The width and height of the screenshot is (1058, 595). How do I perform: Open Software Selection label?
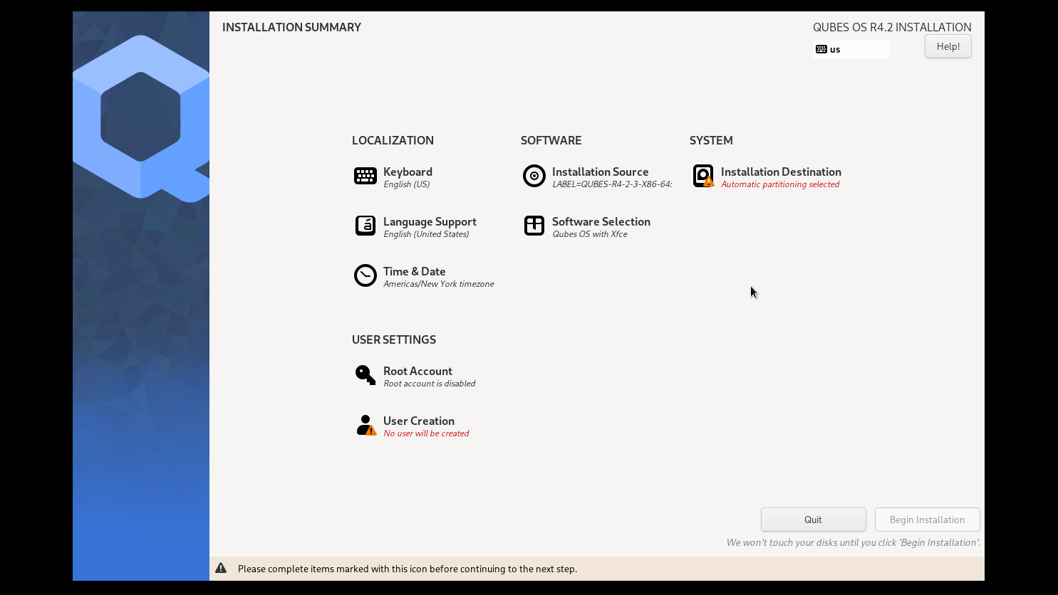click(x=601, y=221)
